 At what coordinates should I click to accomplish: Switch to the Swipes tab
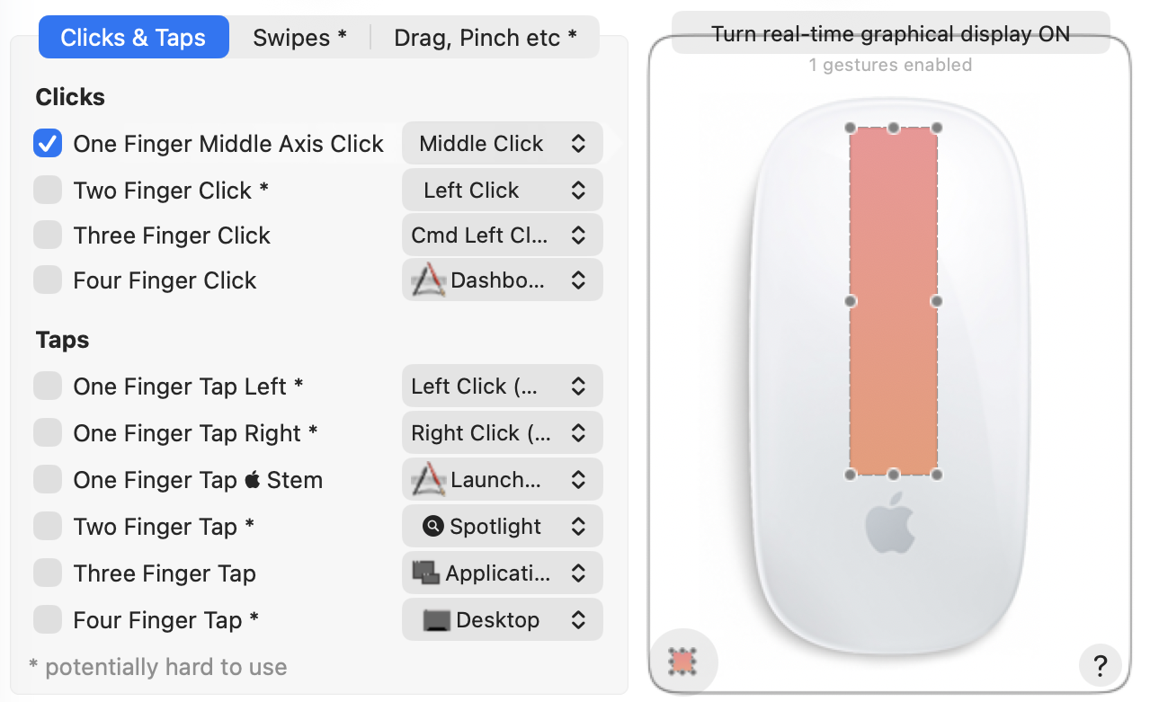point(299,37)
